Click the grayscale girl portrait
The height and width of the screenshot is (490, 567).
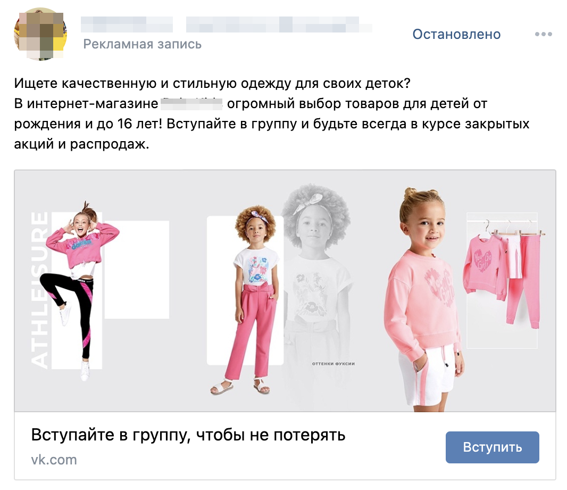click(316, 282)
